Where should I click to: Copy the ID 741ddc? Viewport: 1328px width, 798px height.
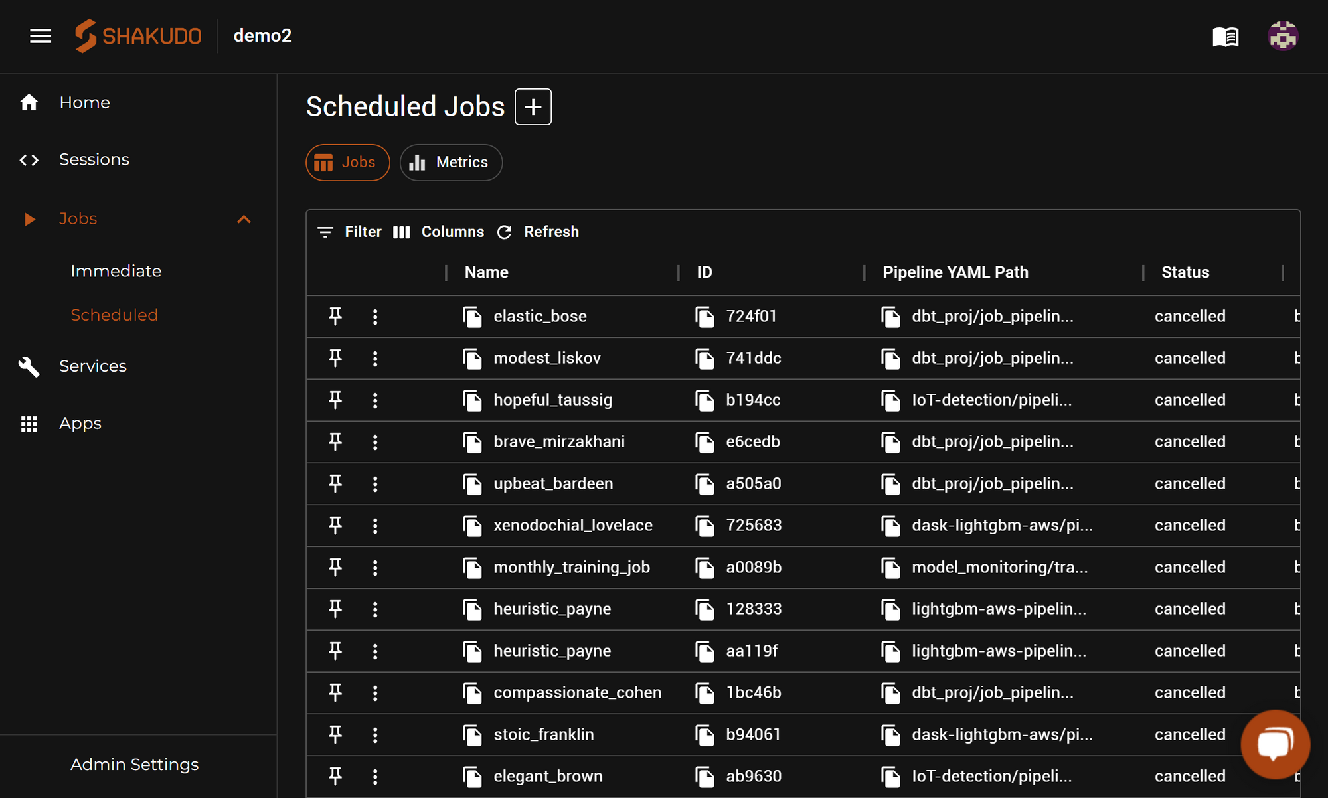705,359
